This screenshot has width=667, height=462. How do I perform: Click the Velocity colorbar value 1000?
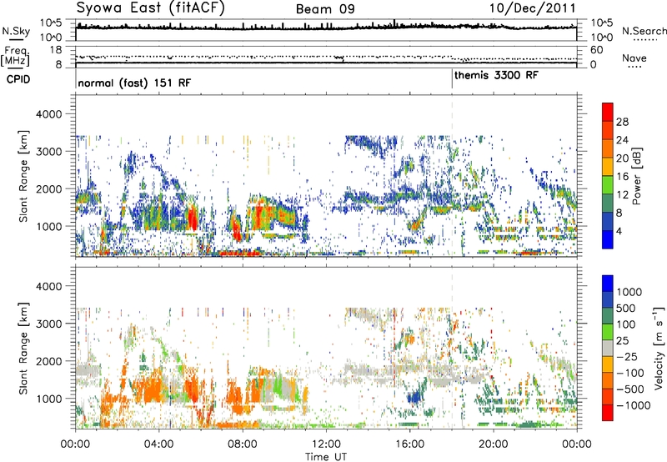click(629, 292)
